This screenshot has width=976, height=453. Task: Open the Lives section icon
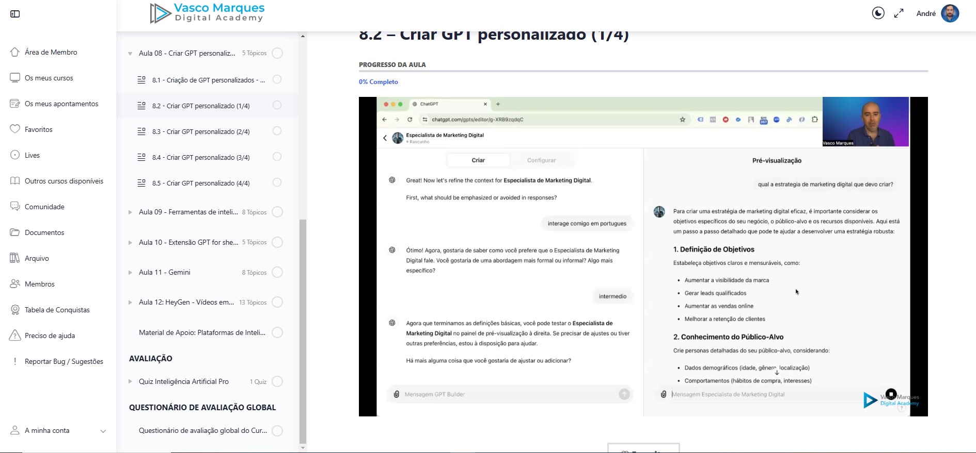[x=15, y=155]
